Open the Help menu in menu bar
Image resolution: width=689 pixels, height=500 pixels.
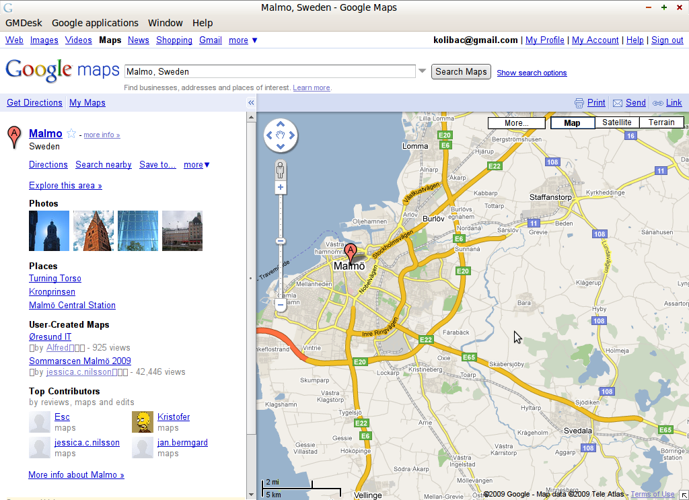pyautogui.click(x=203, y=23)
